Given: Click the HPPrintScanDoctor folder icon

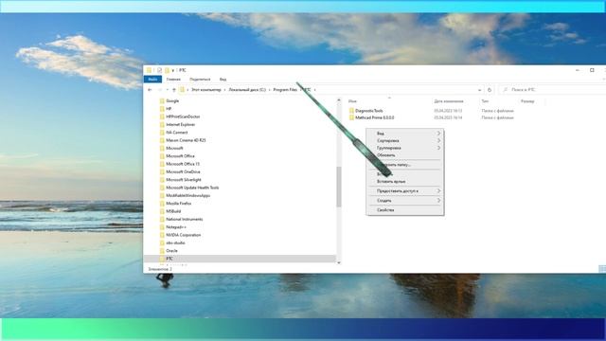Looking at the screenshot, I should pos(162,117).
